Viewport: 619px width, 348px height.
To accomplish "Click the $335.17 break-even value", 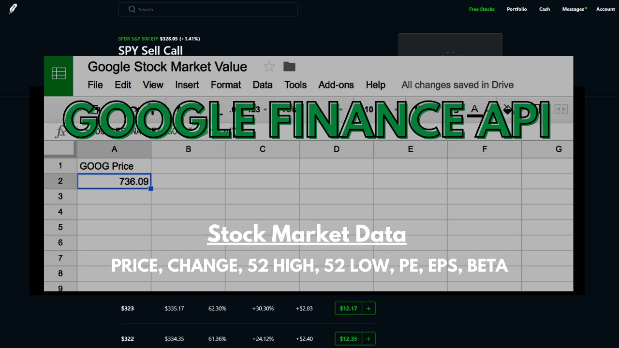I will click(175, 308).
